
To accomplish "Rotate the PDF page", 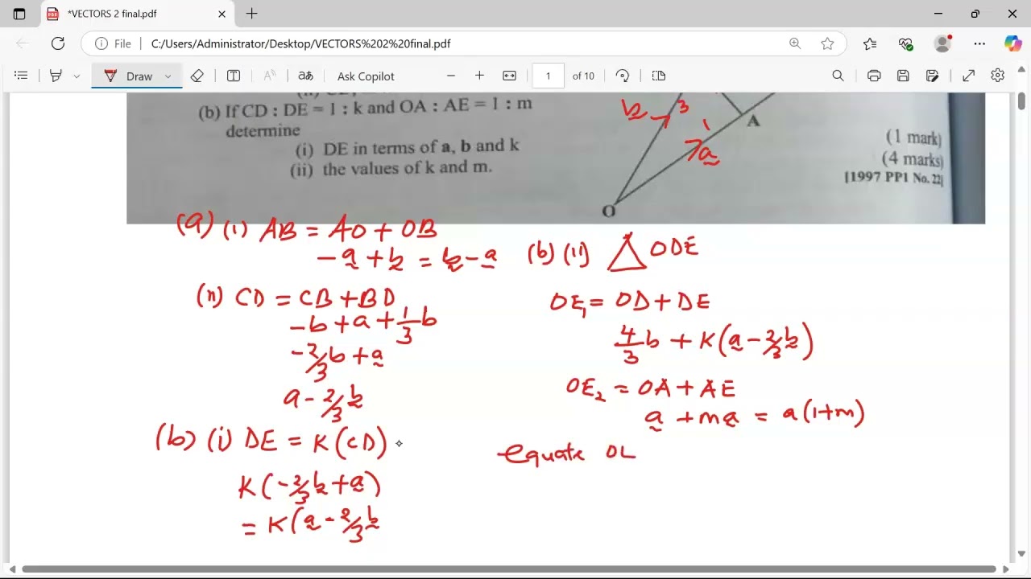I will pyautogui.click(x=623, y=76).
